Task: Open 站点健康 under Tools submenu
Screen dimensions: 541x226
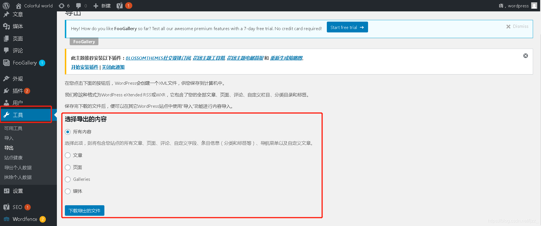Action: 13,158
